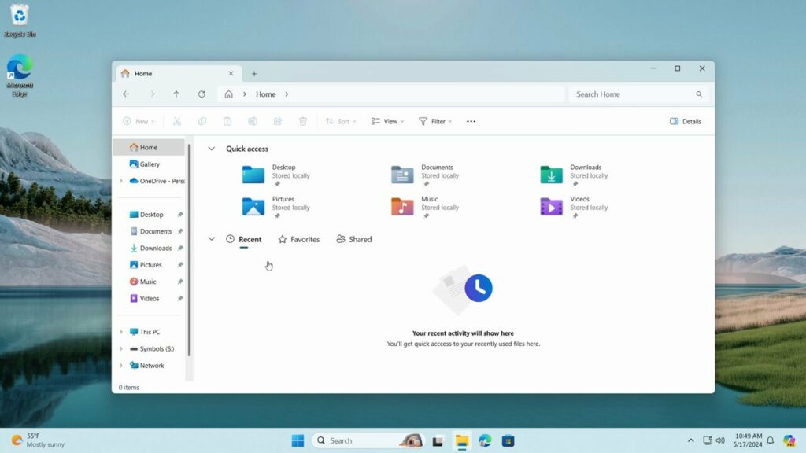Image resolution: width=806 pixels, height=453 pixels.
Task: Go back with the left arrow
Action: 126,94
